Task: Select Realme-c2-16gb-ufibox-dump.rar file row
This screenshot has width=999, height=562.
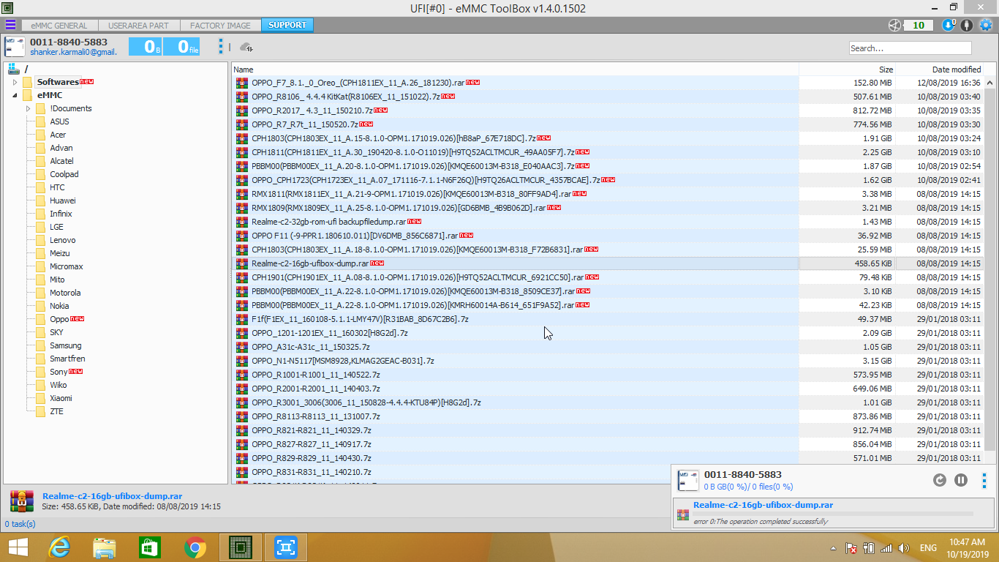Action: click(x=608, y=263)
